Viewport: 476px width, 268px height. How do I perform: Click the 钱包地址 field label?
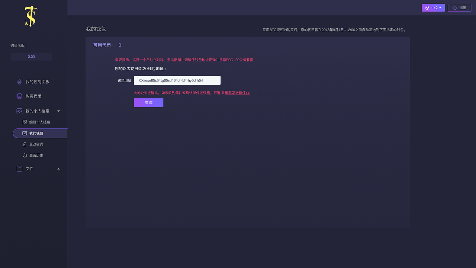click(125, 80)
